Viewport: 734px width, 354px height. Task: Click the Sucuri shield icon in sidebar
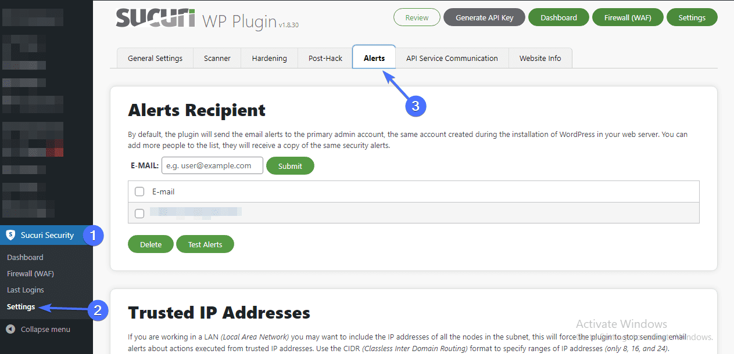point(10,235)
